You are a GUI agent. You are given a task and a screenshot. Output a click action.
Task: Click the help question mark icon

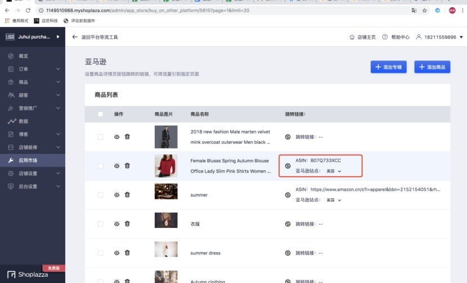click(x=385, y=37)
